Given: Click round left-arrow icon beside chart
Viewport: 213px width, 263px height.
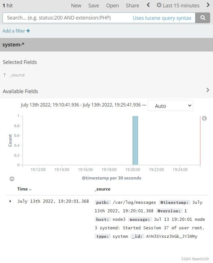Looking at the screenshot, I should coord(204,118).
